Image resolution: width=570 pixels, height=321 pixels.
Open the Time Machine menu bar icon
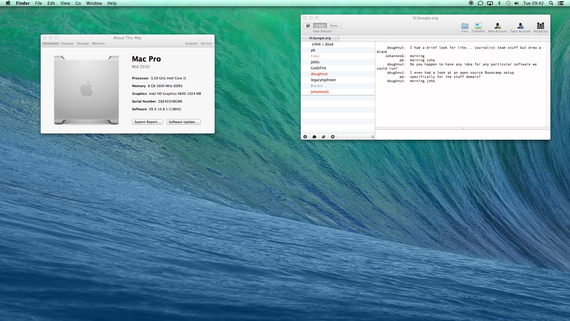pyautogui.click(x=508, y=3)
